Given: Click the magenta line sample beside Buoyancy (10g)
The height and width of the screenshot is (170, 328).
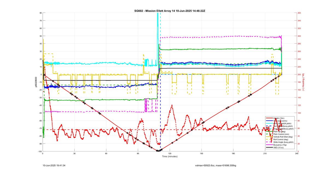Looking at the screenshot, I should 269,145.
